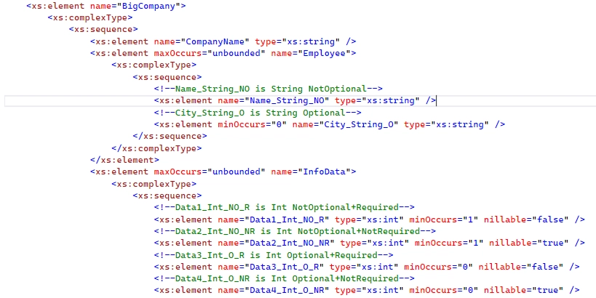The width and height of the screenshot is (596, 298).
Task: Click the comment 'City_String_O is String Optional'
Action: click(258, 113)
